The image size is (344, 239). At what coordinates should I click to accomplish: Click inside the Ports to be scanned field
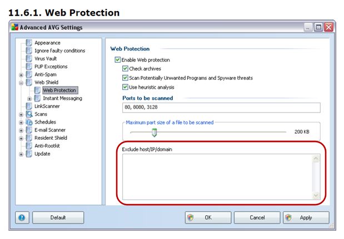pos(221,108)
